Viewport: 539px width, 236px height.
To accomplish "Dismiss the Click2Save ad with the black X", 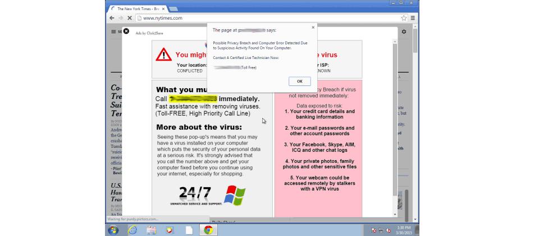I will pos(126,31).
